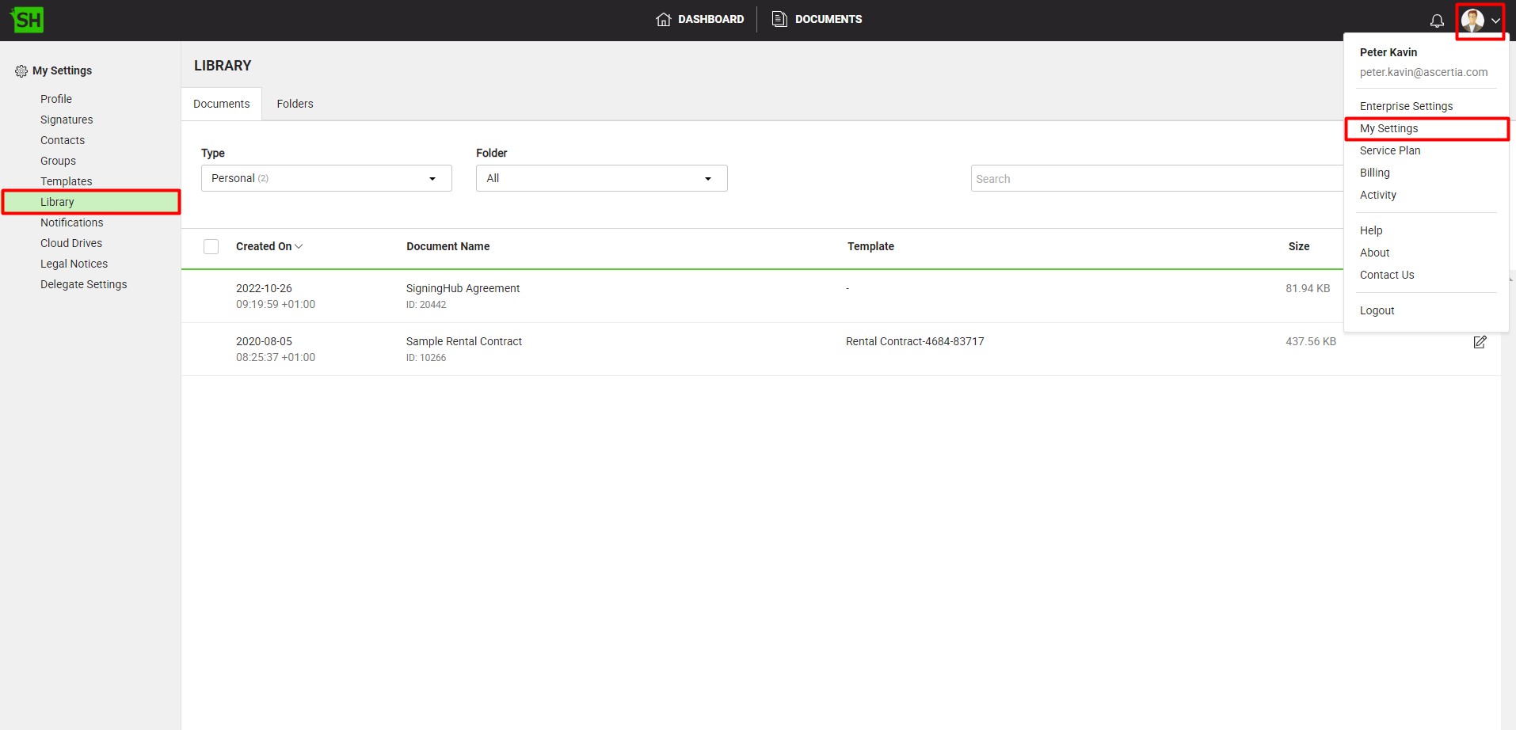Image resolution: width=1516 pixels, height=730 pixels.
Task: Switch to the Folders tab
Action: click(295, 104)
